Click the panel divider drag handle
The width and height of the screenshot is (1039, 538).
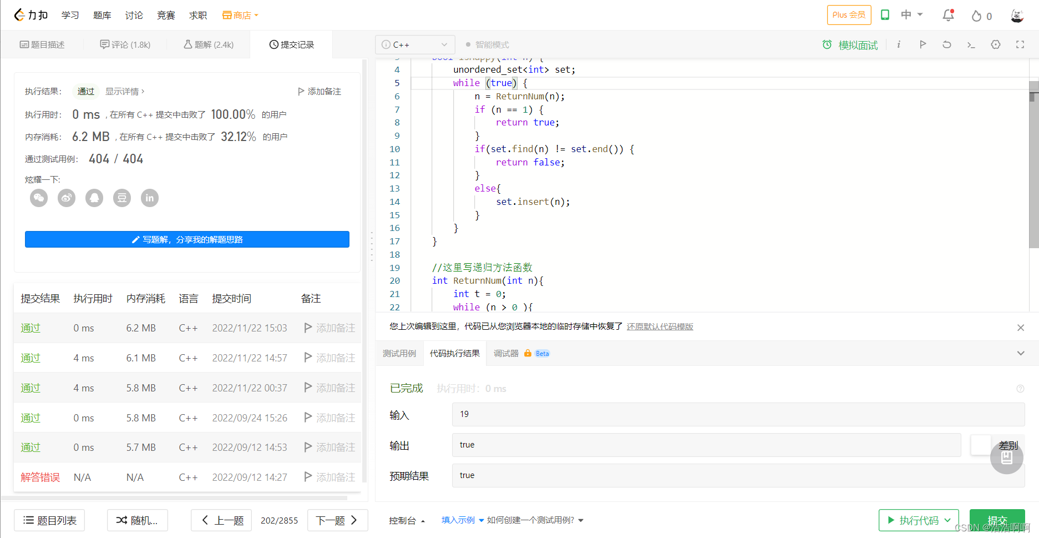(372, 247)
